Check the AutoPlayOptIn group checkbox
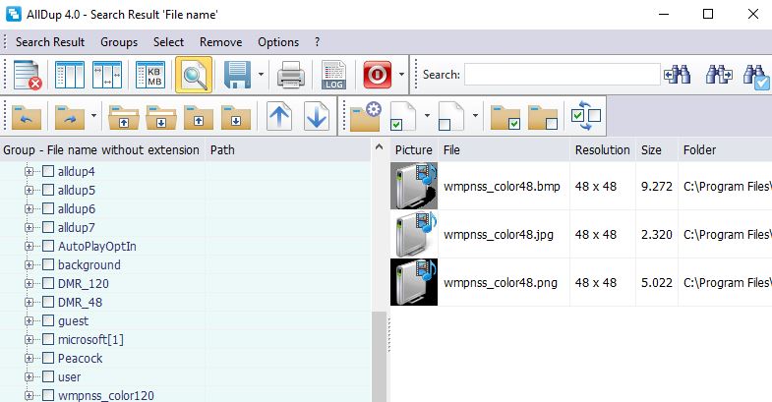This screenshot has width=772, height=402. click(x=48, y=246)
